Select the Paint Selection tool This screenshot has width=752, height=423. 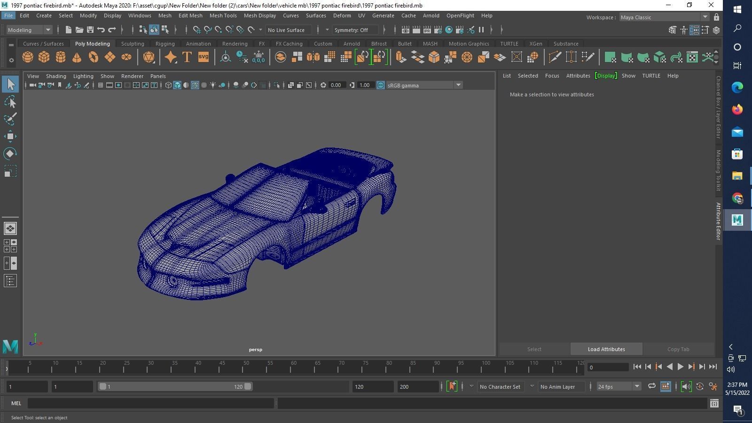(x=10, y=119)
